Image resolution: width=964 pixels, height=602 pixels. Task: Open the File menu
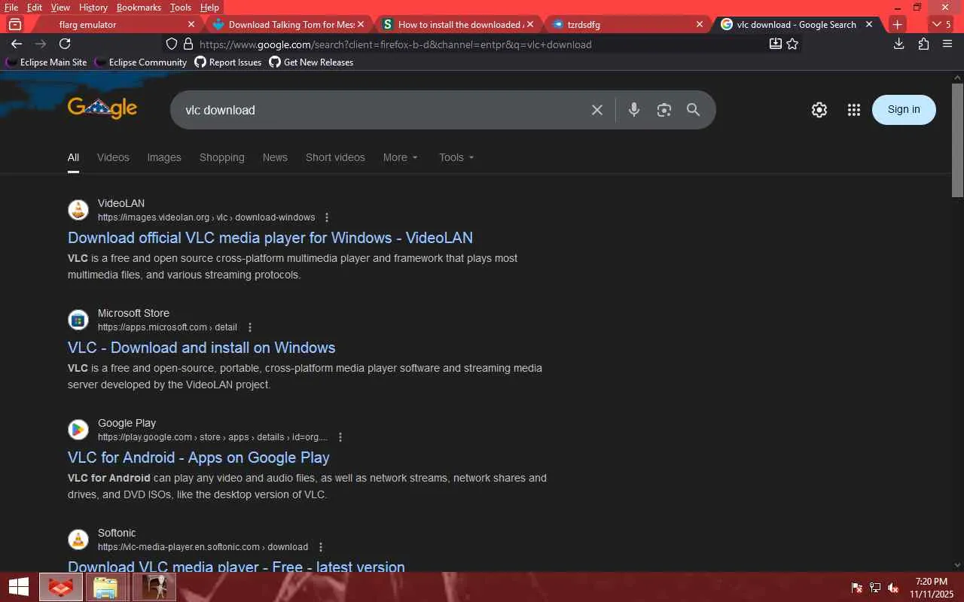(x=11, y=8)
